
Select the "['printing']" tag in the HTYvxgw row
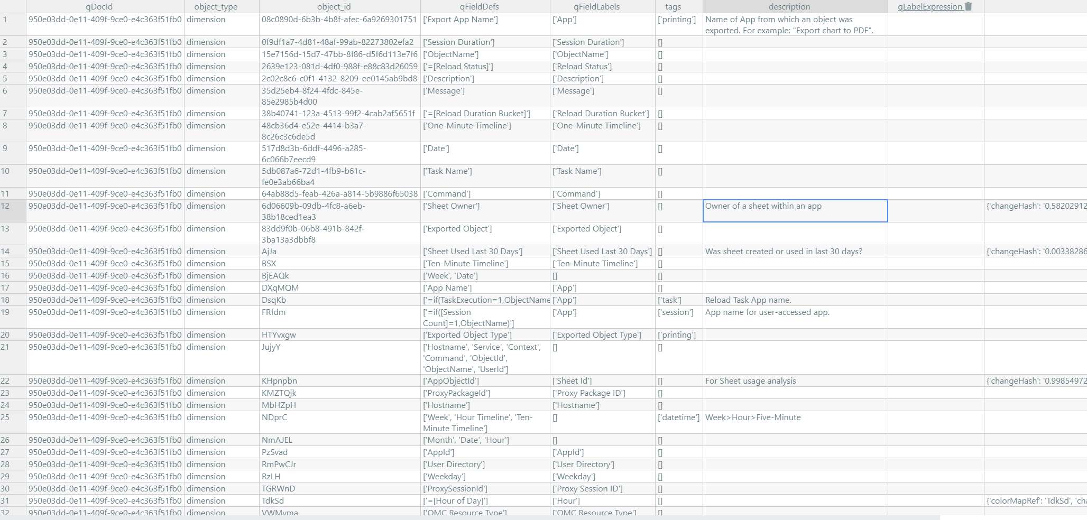(679, 335)
